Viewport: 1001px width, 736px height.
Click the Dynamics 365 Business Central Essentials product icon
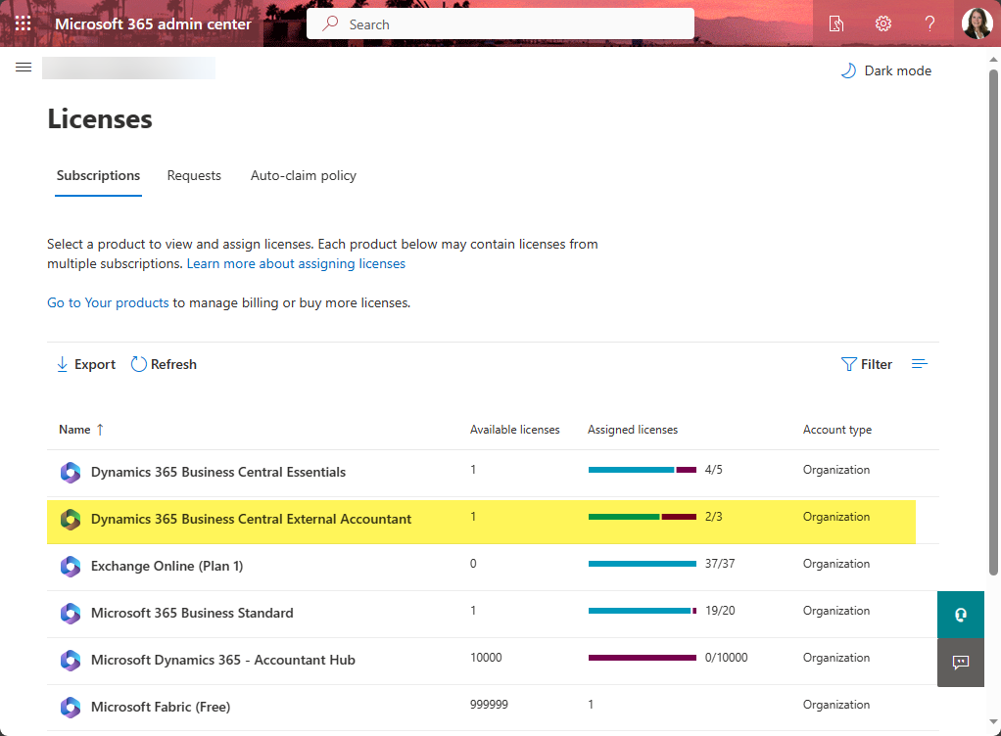click(71, 473)
